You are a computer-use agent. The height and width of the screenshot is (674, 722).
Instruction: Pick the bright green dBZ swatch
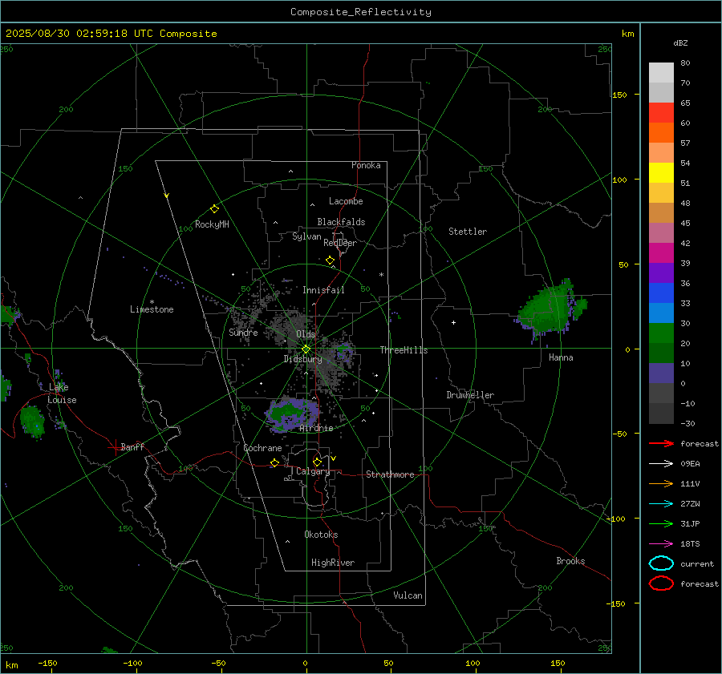(661, 333)
